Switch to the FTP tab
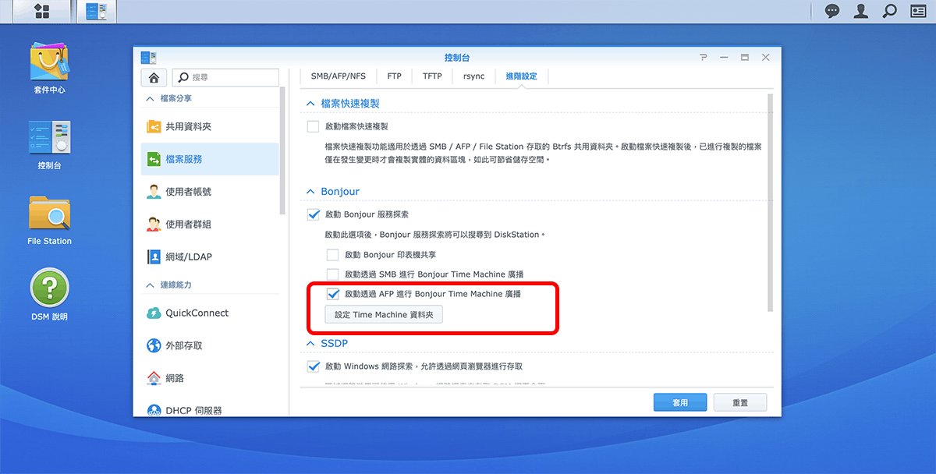The height and width of the screenshot is (474, 936). pos(395,76)
